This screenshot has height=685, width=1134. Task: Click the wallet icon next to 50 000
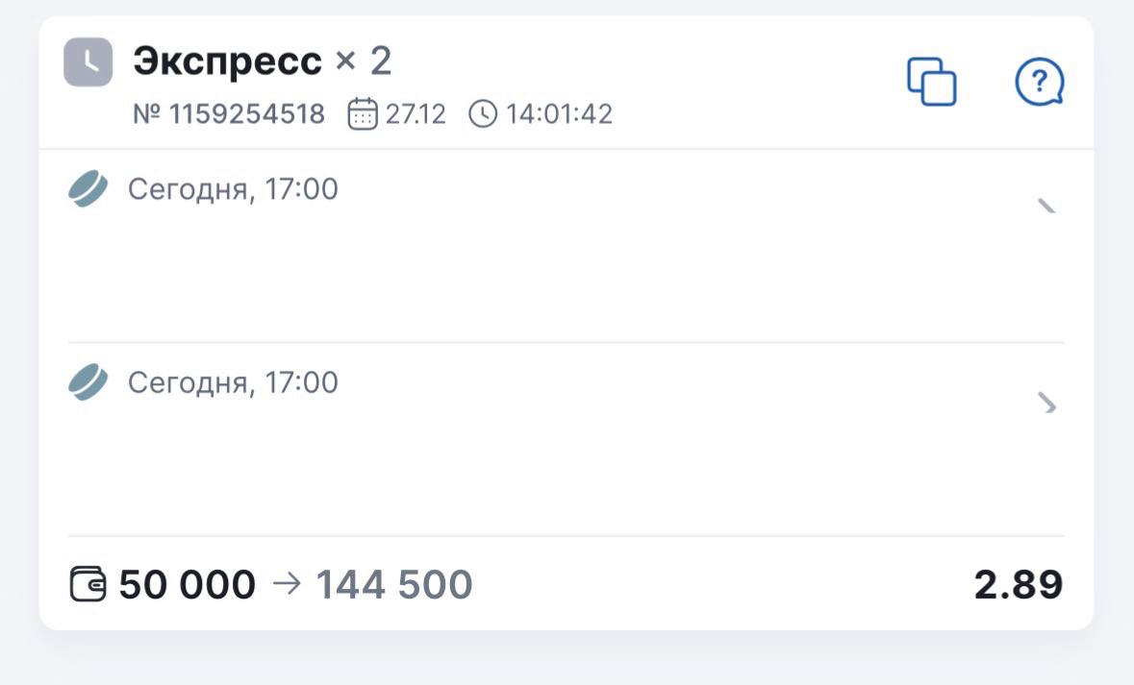[x=88, y=584]
